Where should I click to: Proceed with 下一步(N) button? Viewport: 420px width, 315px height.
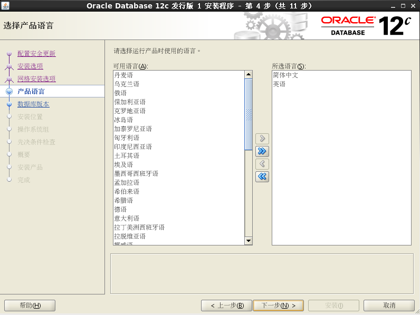[x=278, y=306]
